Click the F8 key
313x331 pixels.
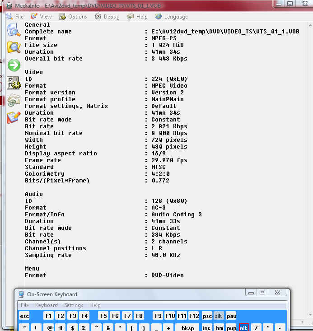coord(139,316)
